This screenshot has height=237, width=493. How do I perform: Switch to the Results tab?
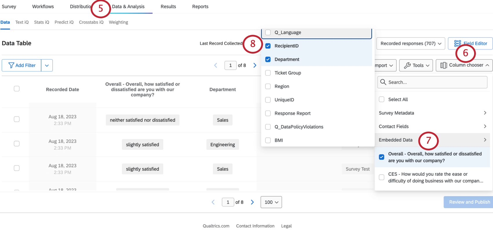click(168, 7)
